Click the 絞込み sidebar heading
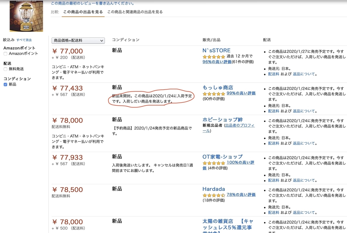The width and height of the screenshot is (347, 233). tap(9, 40)
